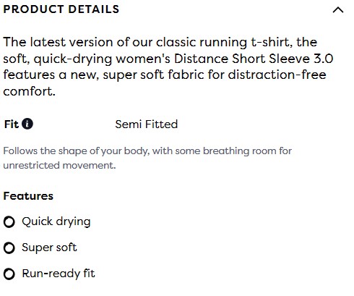Collapse the Product Details chevron
The image size is (354, 296).
(x=338, y=10)
